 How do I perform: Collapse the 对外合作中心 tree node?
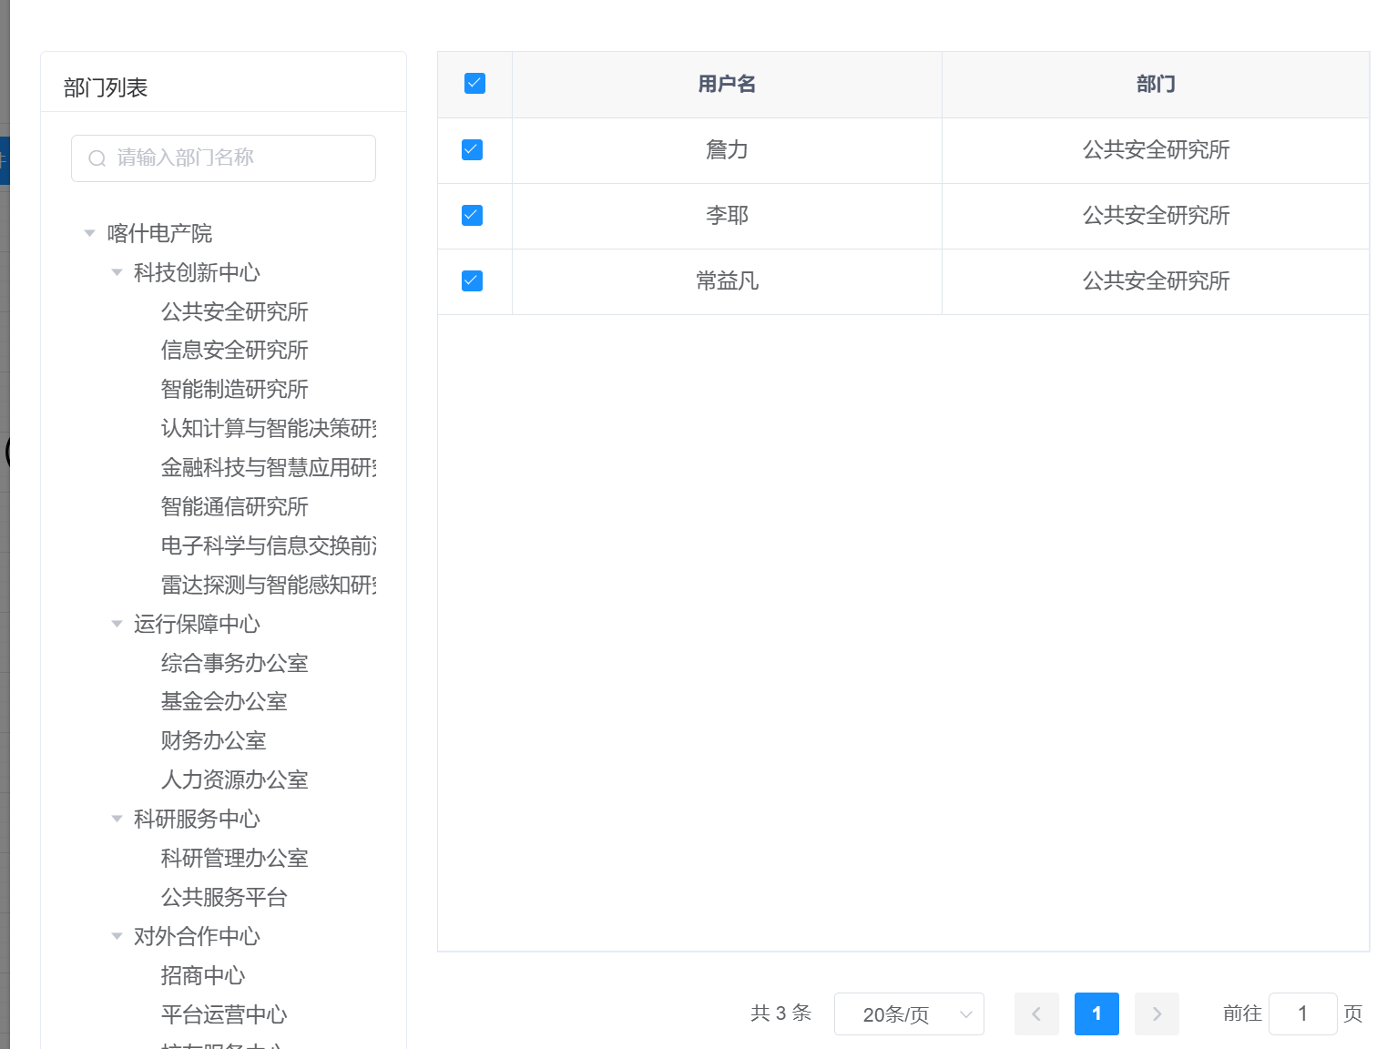point(117,936)
